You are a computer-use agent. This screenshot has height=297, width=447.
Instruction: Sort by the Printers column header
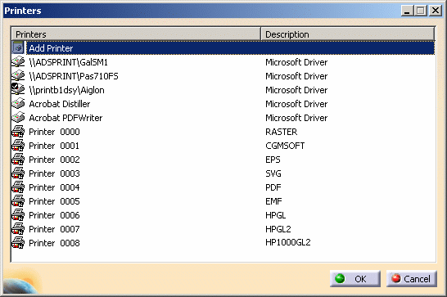coord(136,34)
